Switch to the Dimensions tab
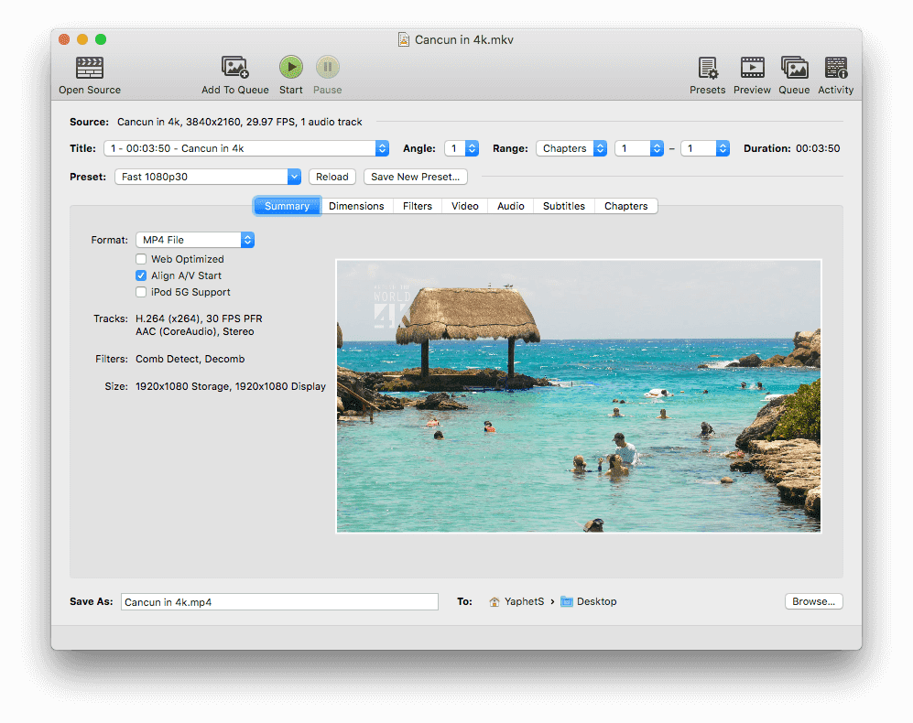913x723 pixels. 356,206
